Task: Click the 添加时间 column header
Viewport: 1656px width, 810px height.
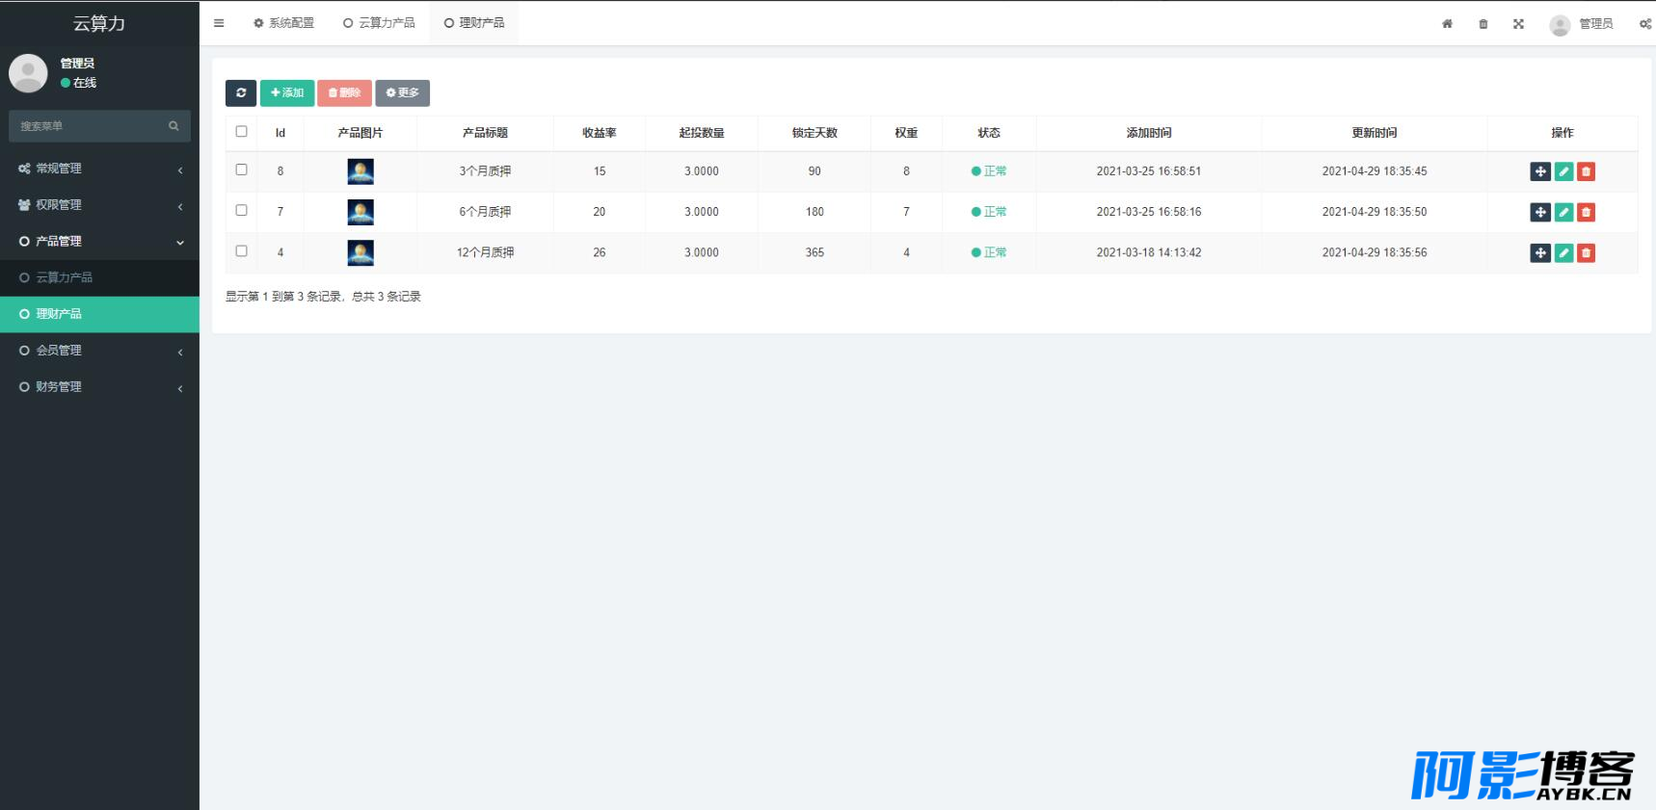Action: coord(1149,133)
